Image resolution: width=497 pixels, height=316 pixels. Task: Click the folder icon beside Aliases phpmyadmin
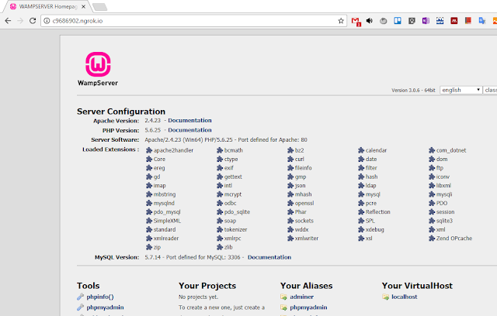coord(283,307)
